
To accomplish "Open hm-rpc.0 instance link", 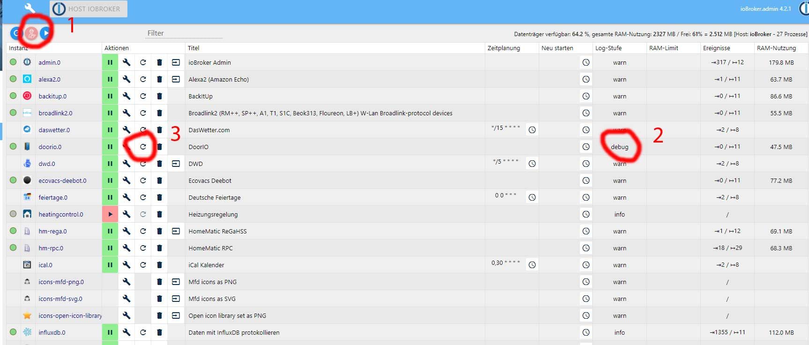I will tap(51, 248).
